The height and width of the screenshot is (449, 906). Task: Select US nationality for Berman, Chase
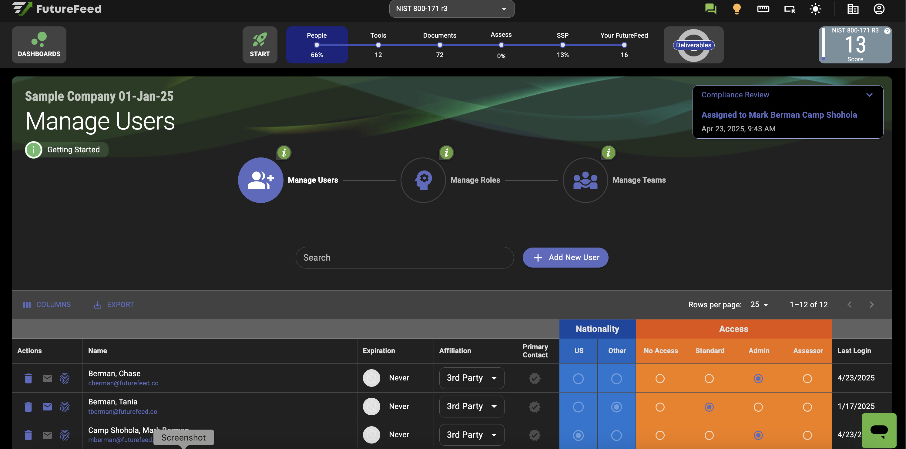578,379
